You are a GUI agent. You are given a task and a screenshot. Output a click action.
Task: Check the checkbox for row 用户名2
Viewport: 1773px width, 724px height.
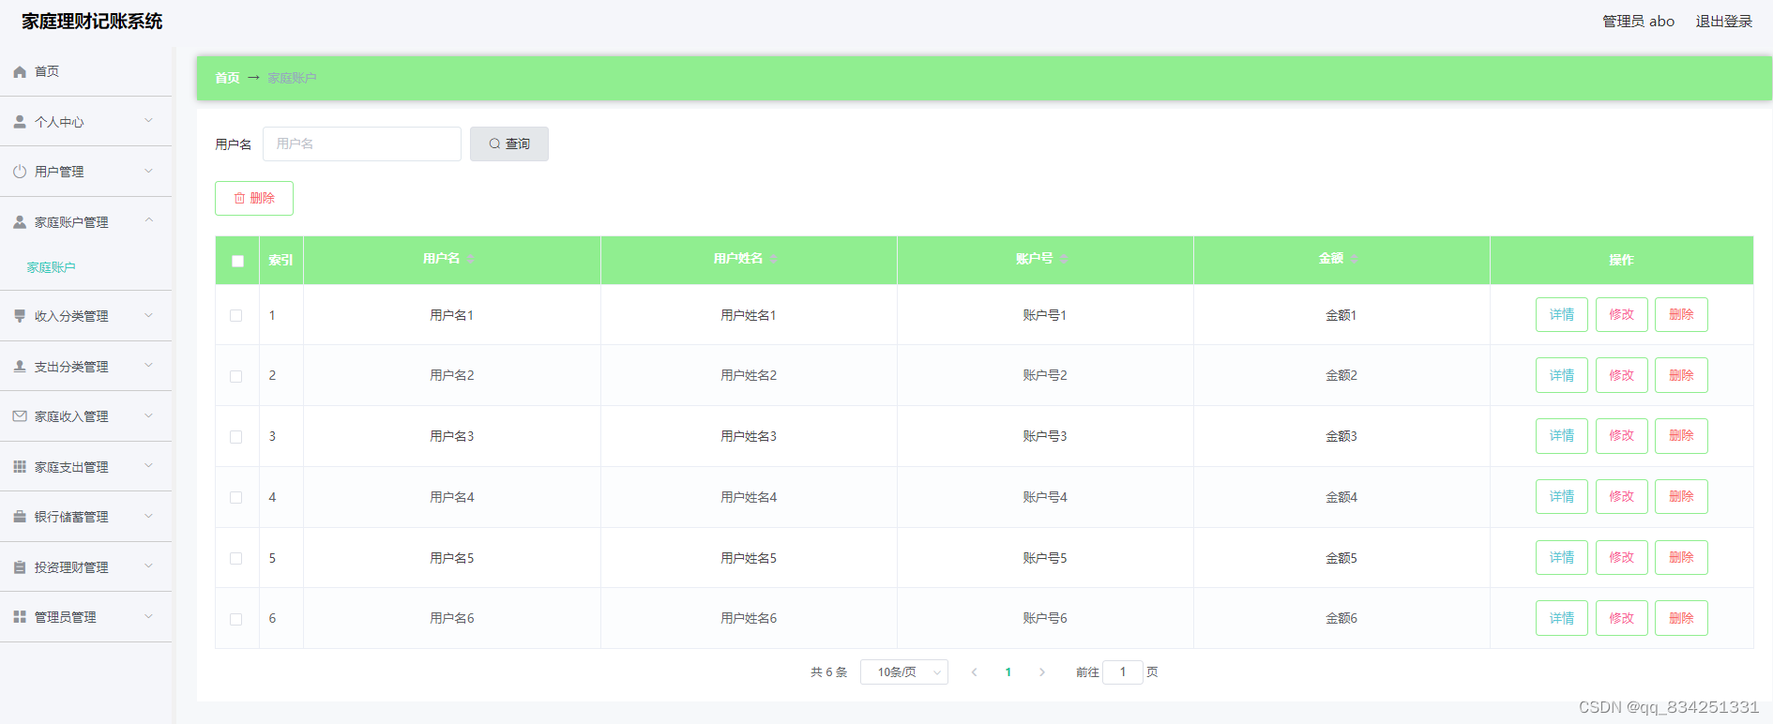point(236,376)
